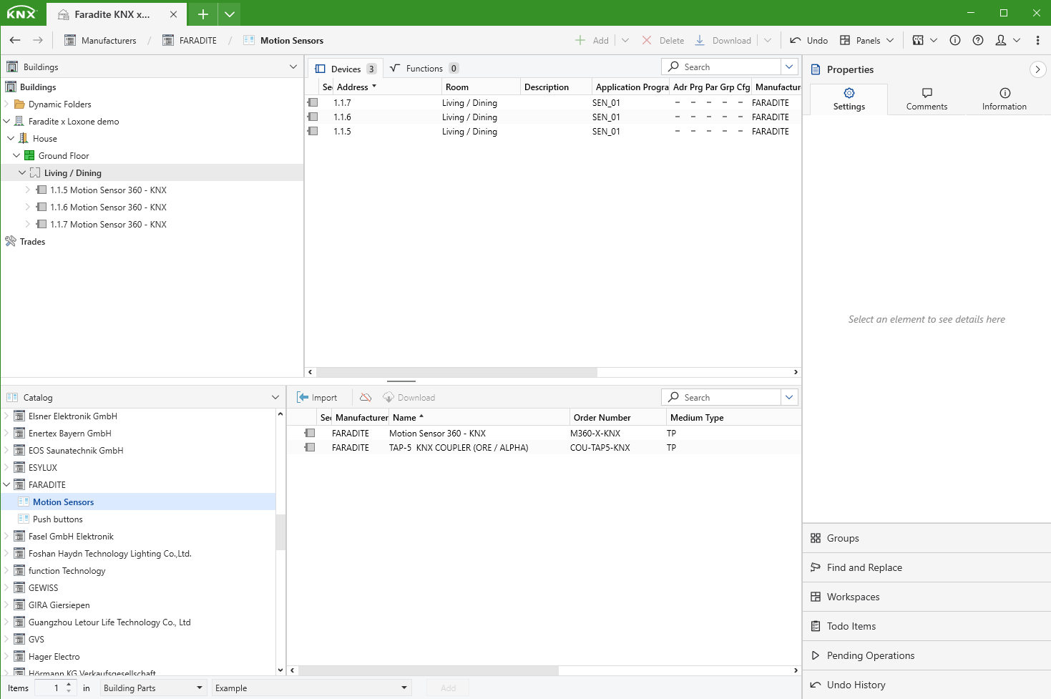Click the help question mark icon
The width and height of the screenshot is (1051, 699).
click(x=978, y=40)
